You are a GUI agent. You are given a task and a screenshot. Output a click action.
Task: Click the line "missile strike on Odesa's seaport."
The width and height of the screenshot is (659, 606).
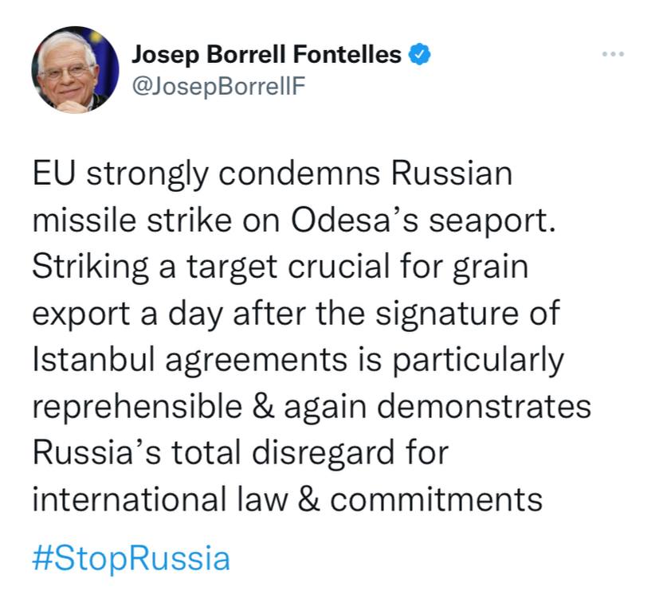tap(292, 221)
